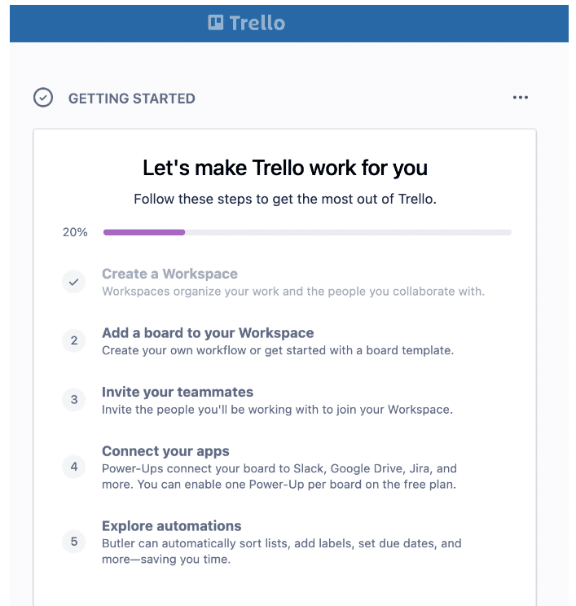Open the 'Connect your apps' step

click(x=165, y=451)
